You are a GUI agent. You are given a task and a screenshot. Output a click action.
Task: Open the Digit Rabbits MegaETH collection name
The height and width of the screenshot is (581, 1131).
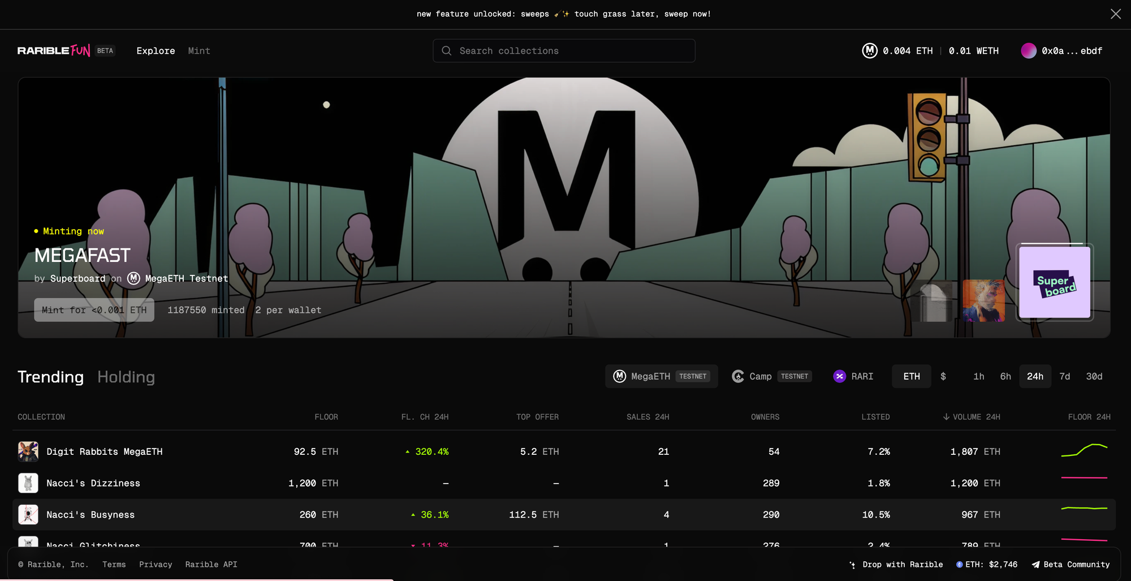tap(105, 451)
